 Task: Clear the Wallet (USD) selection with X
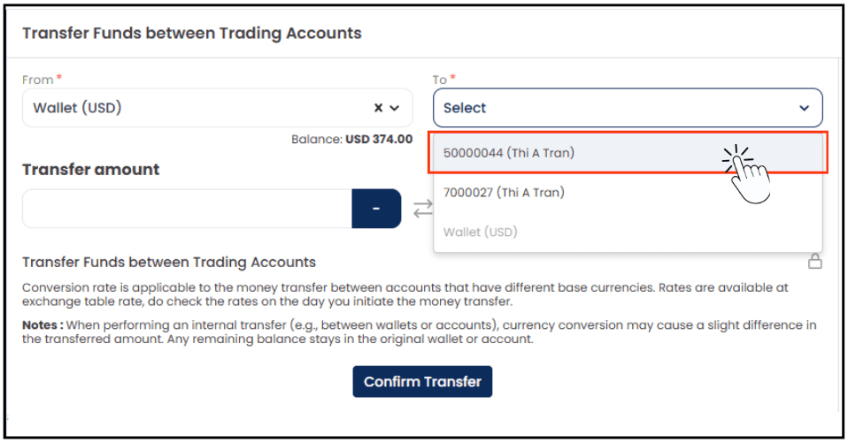click(379, 108)
